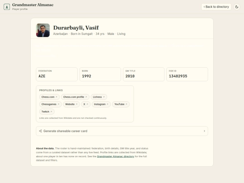Click the Azerbaijan country text
The height and width of the screenshot is (183, 244).
coord(61,34)
